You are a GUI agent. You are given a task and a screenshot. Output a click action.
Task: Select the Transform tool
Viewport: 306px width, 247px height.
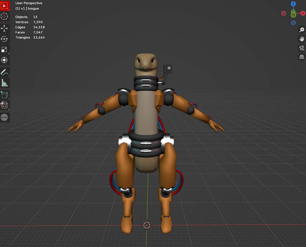click(5, 60)
